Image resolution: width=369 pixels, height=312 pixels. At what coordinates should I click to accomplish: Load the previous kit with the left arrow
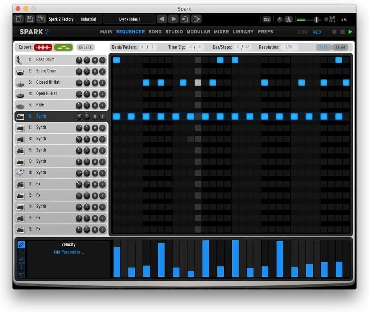click(162, 19)
